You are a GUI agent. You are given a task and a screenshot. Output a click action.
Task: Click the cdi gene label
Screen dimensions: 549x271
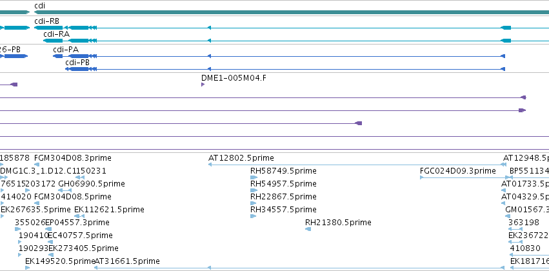point(39,6)
